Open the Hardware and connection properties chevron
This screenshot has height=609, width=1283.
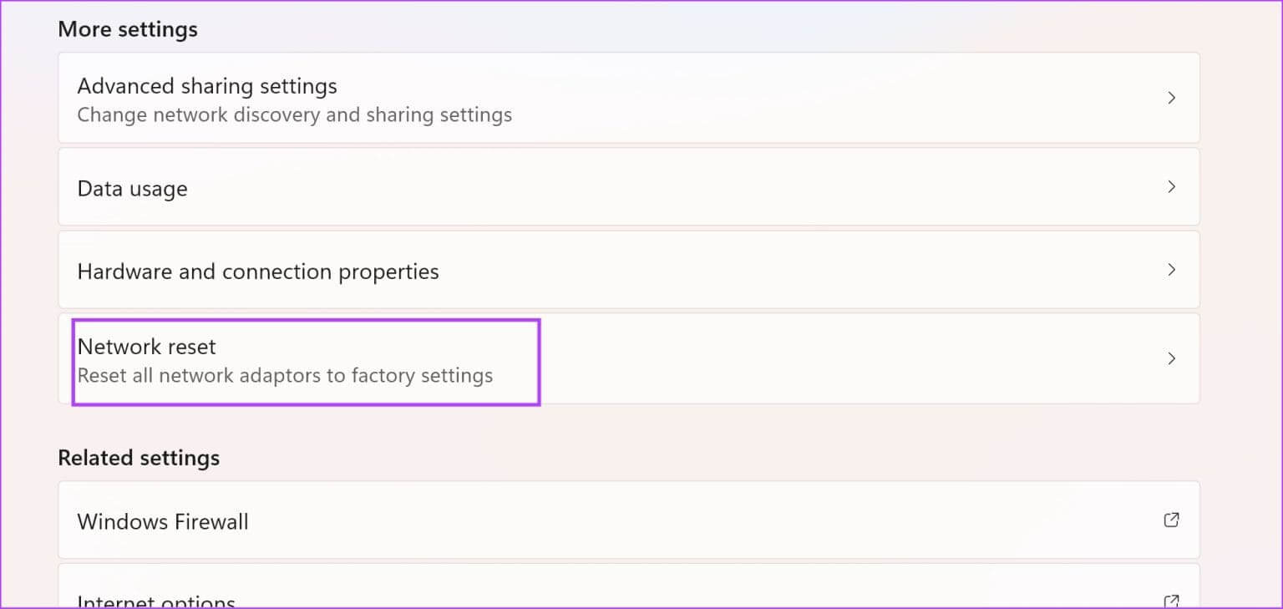click(x=1171, y=270)
